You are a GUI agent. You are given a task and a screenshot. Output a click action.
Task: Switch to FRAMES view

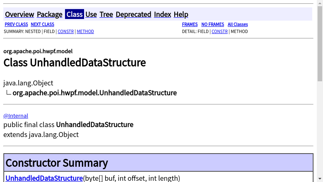[x=190, y=25]
